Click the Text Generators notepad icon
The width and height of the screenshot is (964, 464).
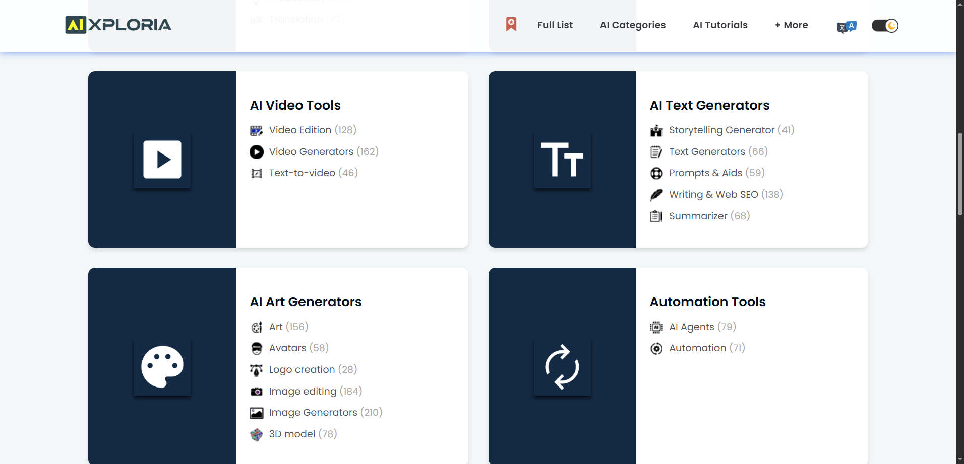[x=656, y=152]
